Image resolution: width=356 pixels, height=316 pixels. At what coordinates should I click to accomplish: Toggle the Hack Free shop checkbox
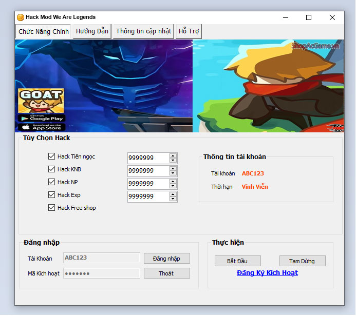click(x=51, y=207)
